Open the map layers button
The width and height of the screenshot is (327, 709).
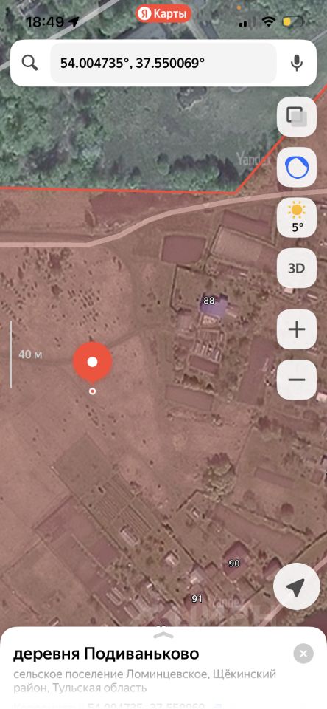(297, 116)
